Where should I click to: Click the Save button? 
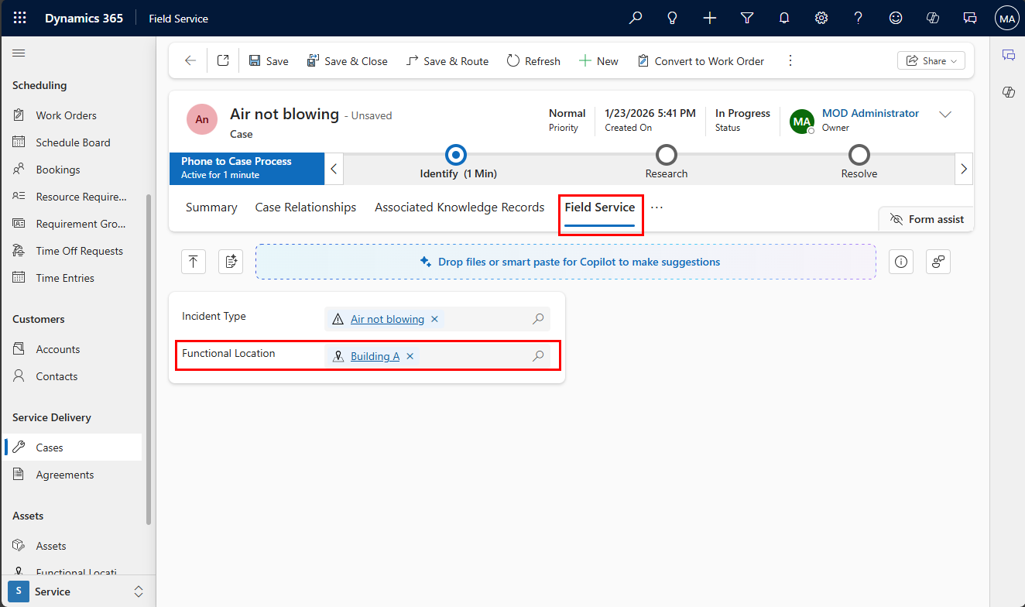tap(269, 61)
